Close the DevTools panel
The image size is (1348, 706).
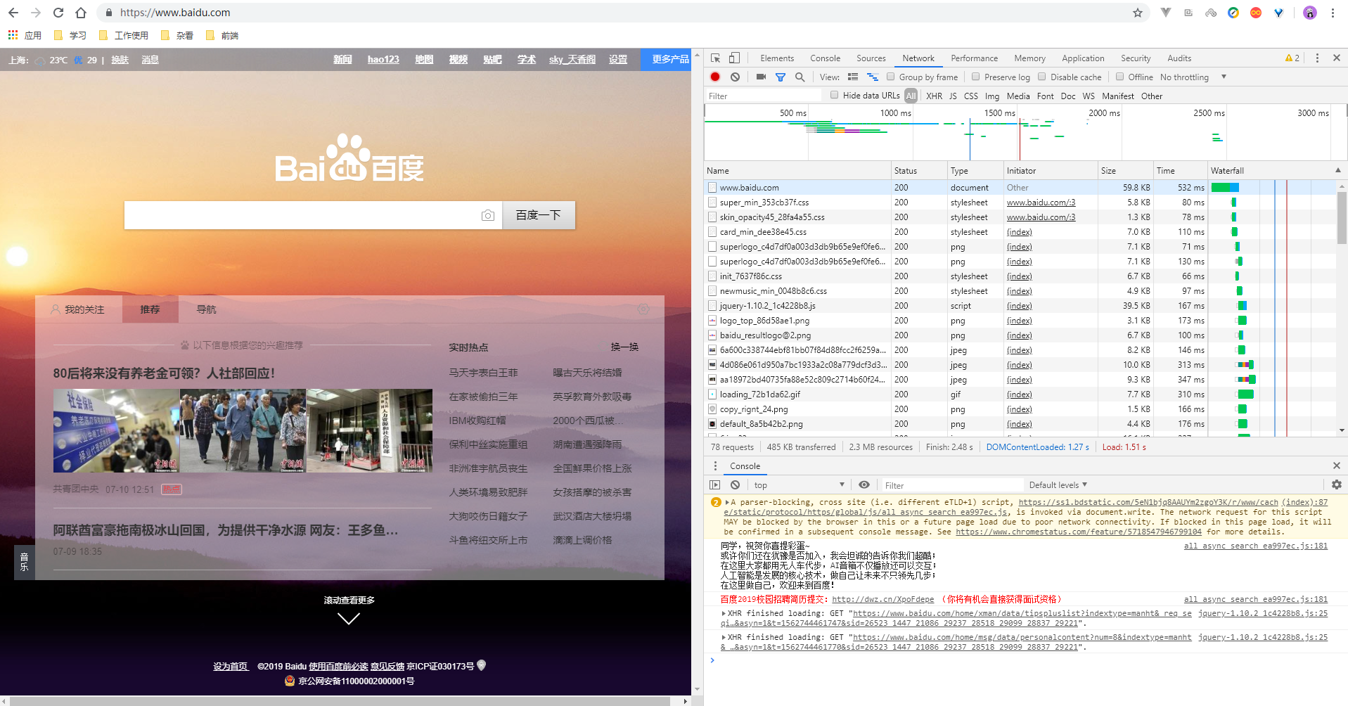point(1337,58)
